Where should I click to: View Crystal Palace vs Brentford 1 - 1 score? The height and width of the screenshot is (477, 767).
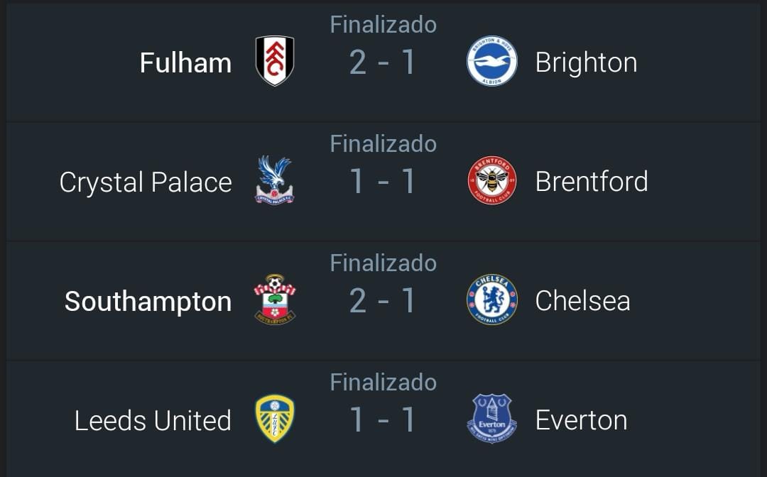pos(383,182)
